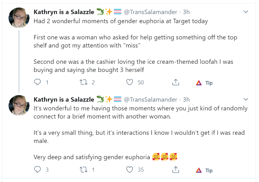Image resolution: width=259 pixels, height=182 pixels.
Task: Open @TransSalamander handle on first tweet
Action: click(x=151, y=12)
